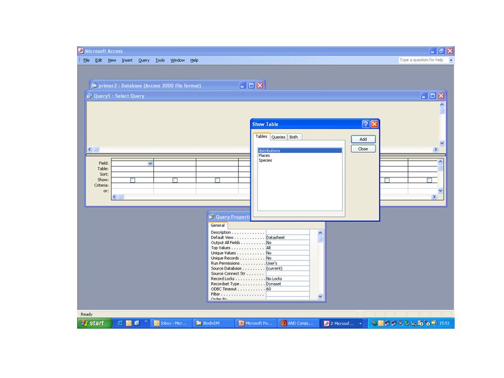Click the menu bar move handle grip
Viewport: 504px width, 378px height.
(80, 60)
